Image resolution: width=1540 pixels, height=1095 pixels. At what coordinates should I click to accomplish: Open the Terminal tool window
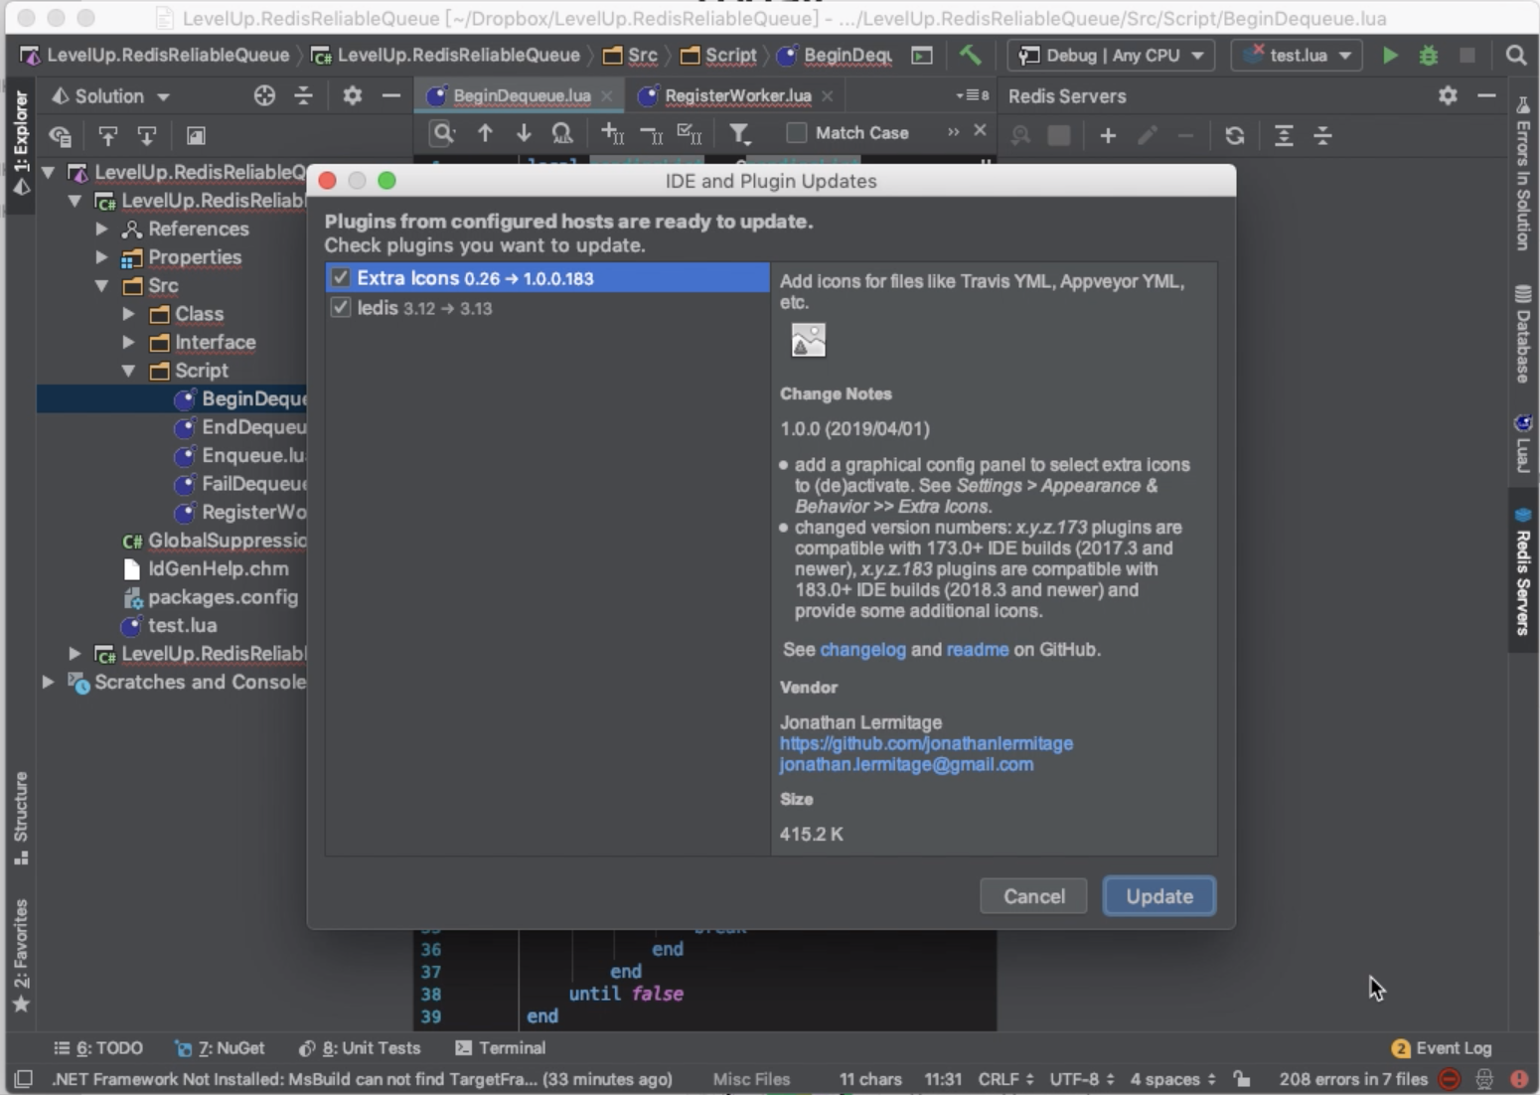tap(501, 1048)
